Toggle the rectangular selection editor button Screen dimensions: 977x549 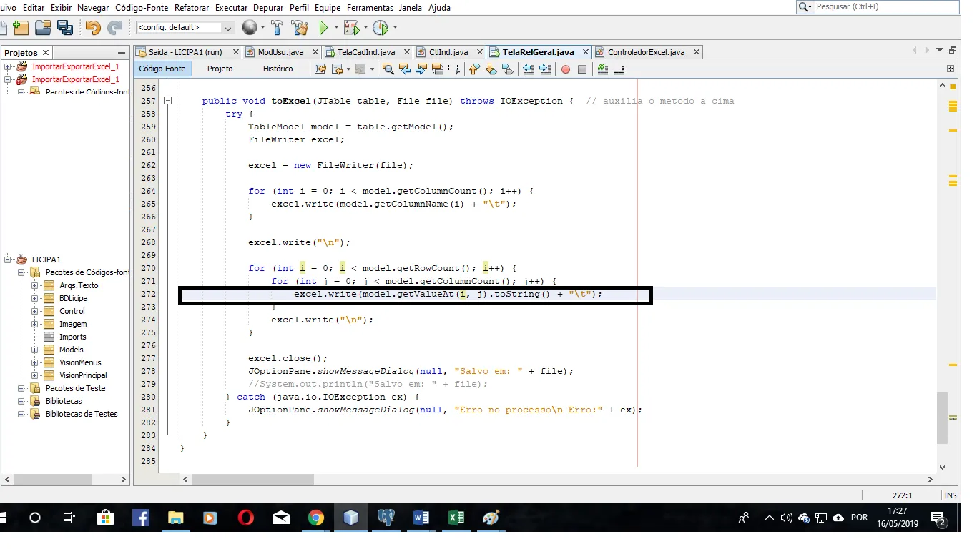click(x=453, y=69)
